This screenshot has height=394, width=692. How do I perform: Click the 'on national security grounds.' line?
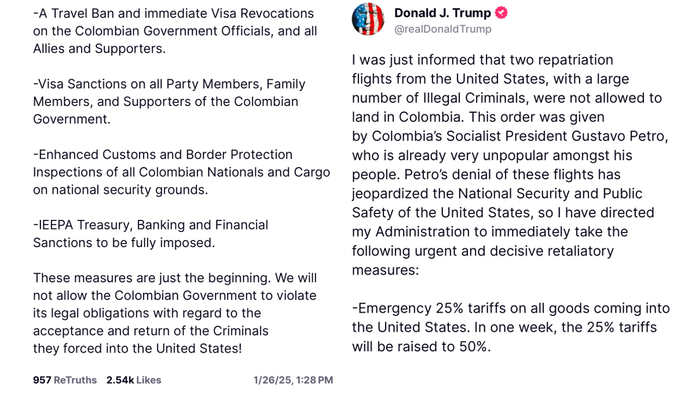click(120, 190)
